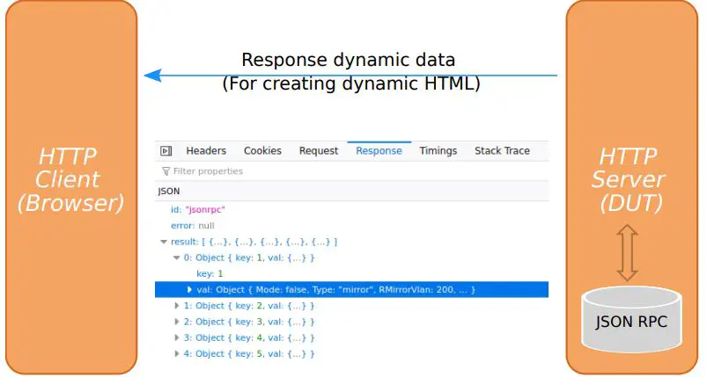707x377 pixels.
Task: Open the Timings tab
Action: (x=438, y=151)
